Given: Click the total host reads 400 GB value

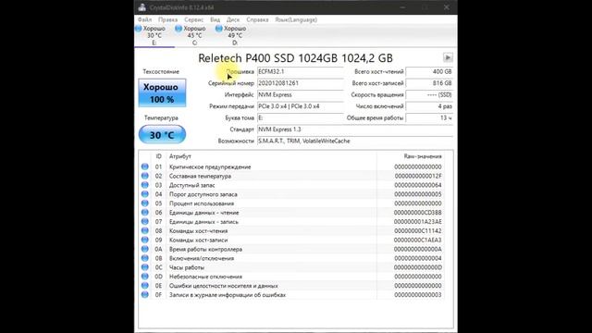Looking at the screenshot, I should point(429,71).
